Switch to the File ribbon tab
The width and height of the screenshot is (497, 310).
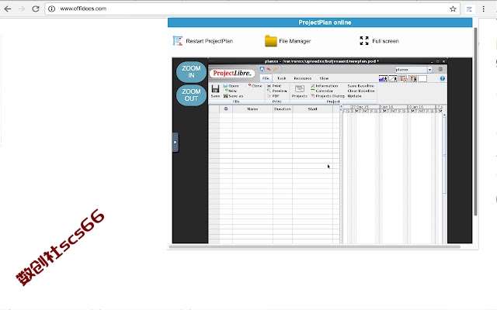(266, 78)
